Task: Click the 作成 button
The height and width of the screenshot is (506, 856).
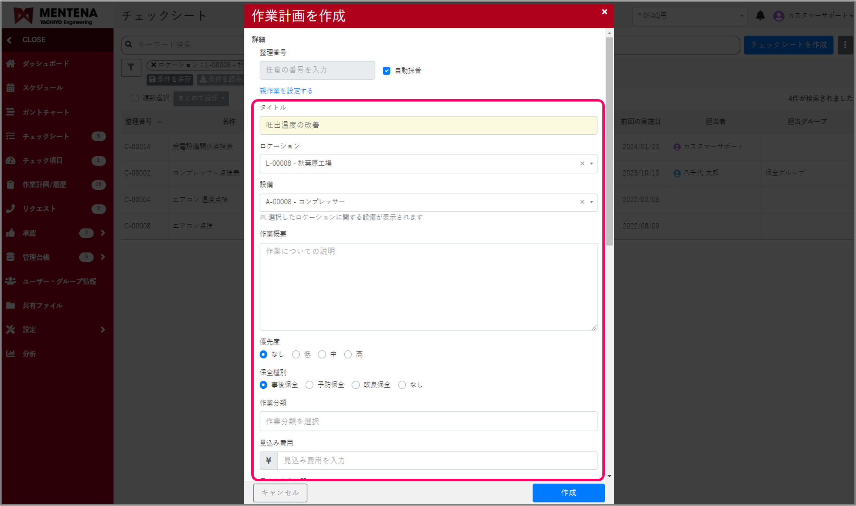Action: click(x=568, y=493)
